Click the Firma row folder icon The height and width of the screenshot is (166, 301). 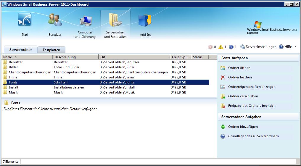5,77
